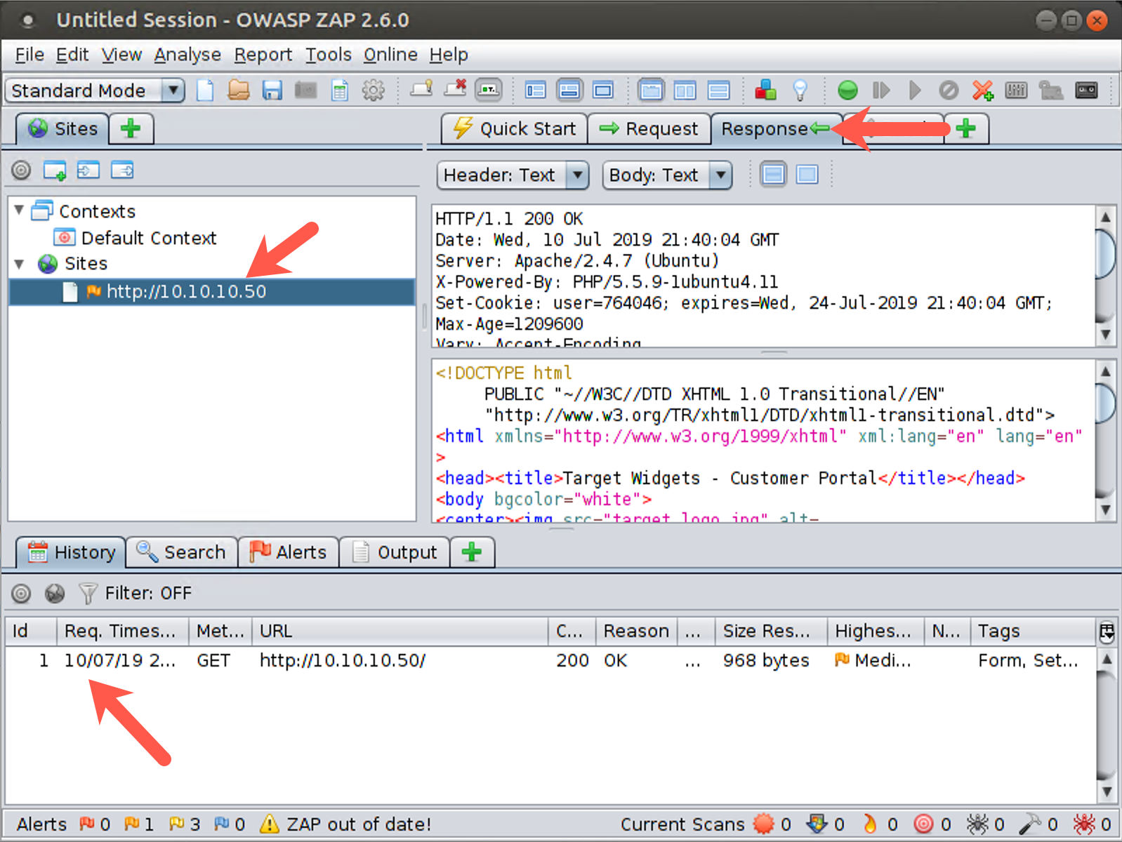Open the Standard Mode dropdown
Viewport: 1122px width, 842px height.
(x=95, y=91)
